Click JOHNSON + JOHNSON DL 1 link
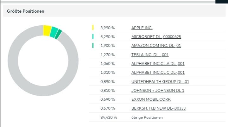The height and width of the screenshot is (127, 228). 158,91
